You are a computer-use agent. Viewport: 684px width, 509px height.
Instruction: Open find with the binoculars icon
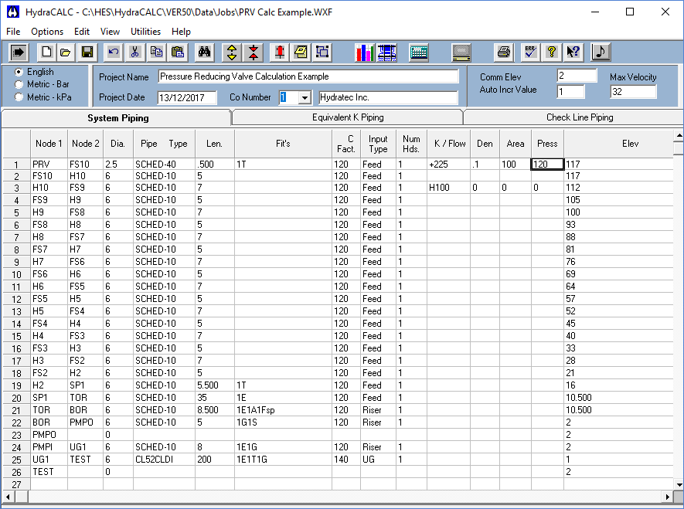coord(204,53)
